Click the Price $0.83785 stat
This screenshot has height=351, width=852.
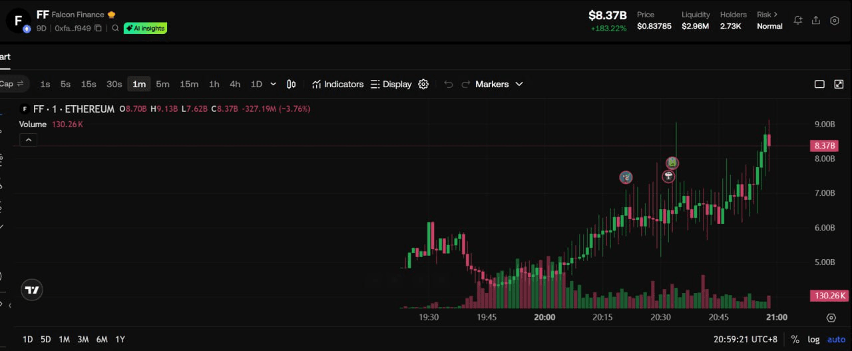pyautogui.click(x=654, y=21)
